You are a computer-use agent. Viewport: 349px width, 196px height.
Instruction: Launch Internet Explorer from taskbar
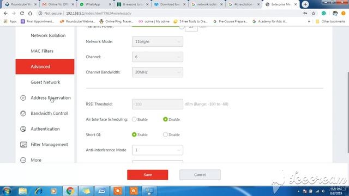click(38, 191)
